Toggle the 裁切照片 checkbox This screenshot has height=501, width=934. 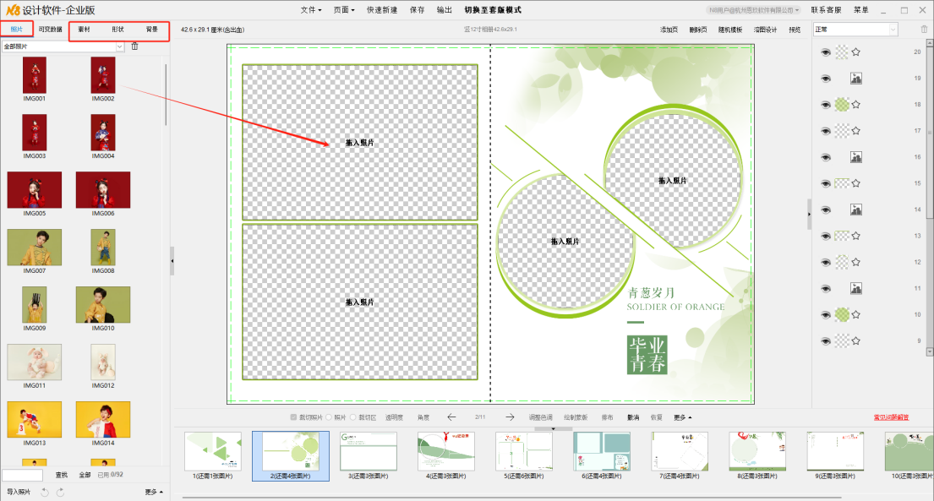coord(293,417)
